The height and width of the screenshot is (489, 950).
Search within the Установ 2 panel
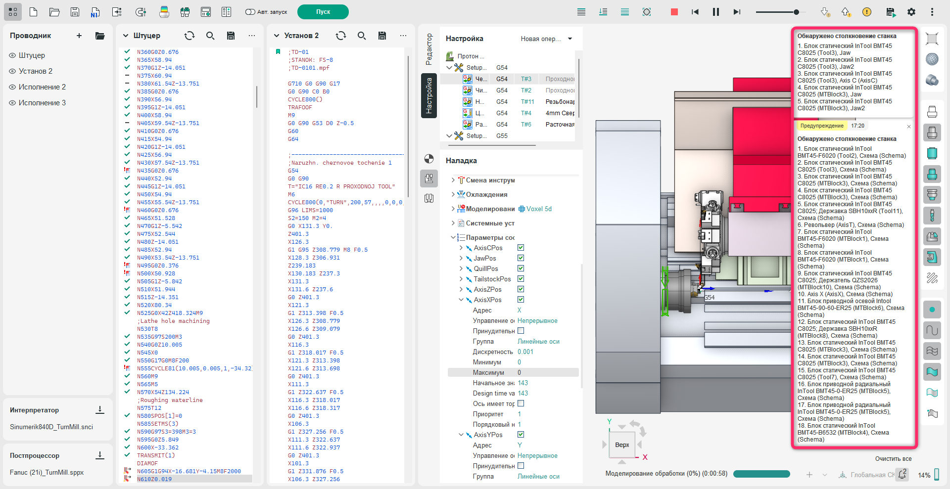pos(362,36)
